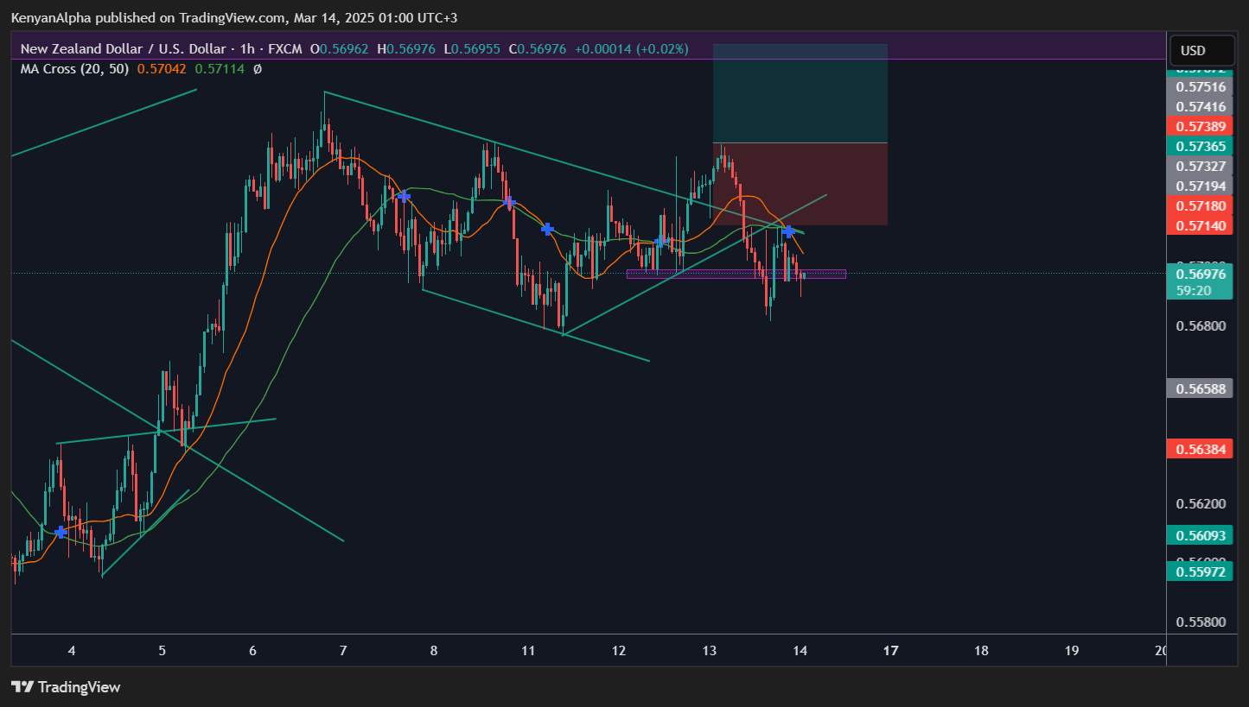Click the green price label 0.55972
This screenshot has height=707, width=1249.
(x=1201, y=571)
